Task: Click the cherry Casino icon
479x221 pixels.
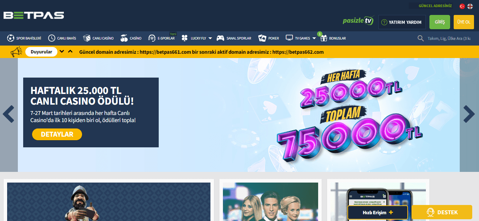Action: [124, 38]
